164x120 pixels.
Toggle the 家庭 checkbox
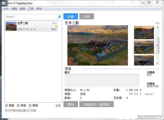[x=6, y=106]
